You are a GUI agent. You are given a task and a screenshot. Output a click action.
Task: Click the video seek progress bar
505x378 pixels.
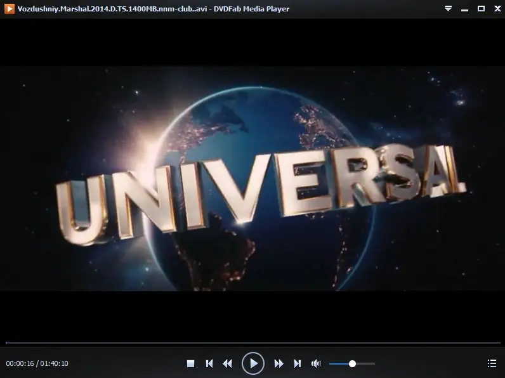click(x=253, y=343)
